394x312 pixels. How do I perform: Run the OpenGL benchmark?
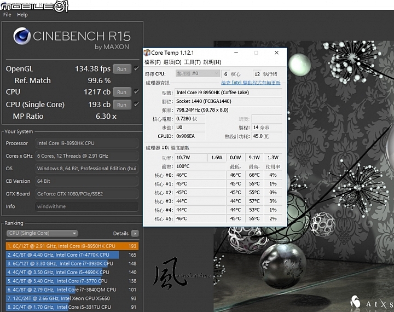click(122, 69)
